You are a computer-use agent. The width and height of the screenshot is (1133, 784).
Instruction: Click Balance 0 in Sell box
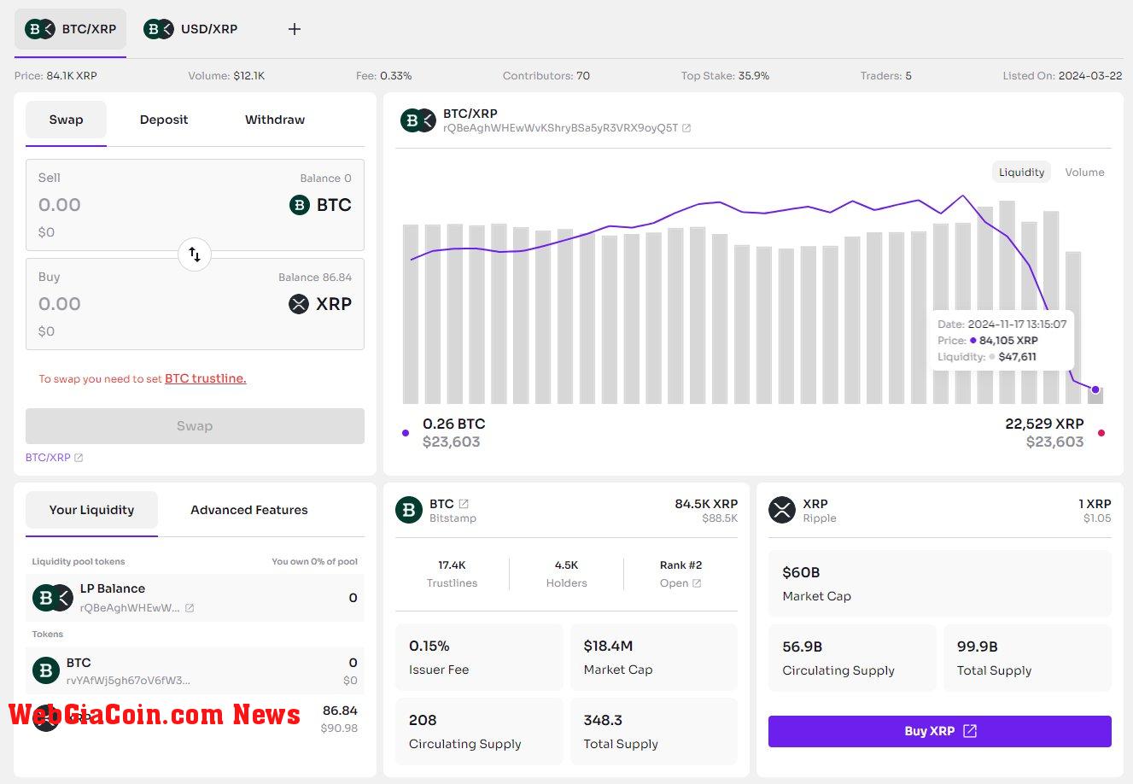pos(325,178)
